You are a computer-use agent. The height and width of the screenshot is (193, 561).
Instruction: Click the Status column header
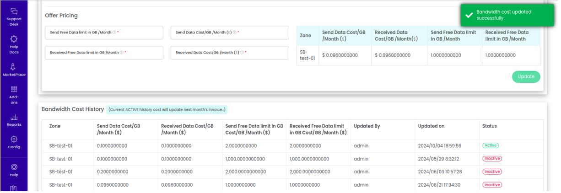click(489, 126)
